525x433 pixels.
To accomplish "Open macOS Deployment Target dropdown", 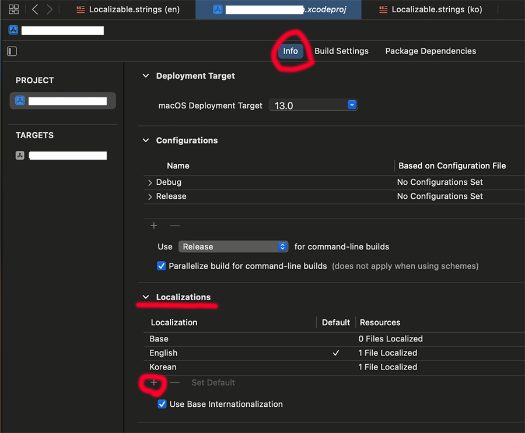I will point(313,105).
